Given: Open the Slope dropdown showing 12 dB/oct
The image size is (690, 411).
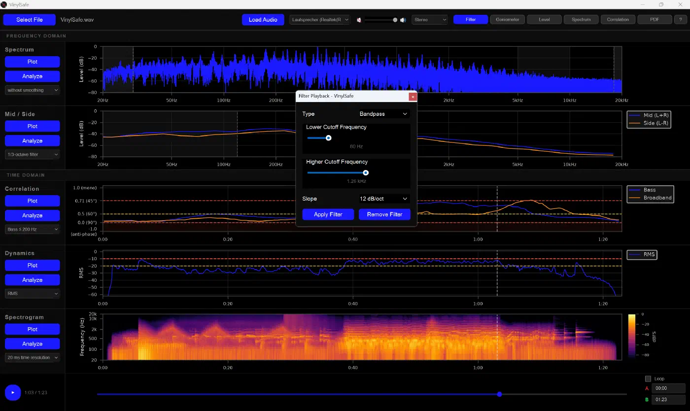Looking at the screenshot, I should coord(384,199).
